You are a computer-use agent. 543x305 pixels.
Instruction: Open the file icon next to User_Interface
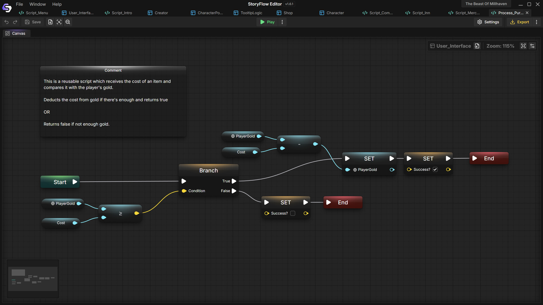click(x=477, y=46)
